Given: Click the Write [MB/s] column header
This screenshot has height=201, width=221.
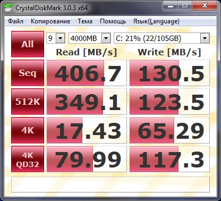Looking at the screenshot, I should click(169, 52).
